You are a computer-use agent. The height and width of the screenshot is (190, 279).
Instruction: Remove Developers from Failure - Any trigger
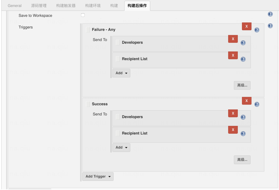coord(233,39)
